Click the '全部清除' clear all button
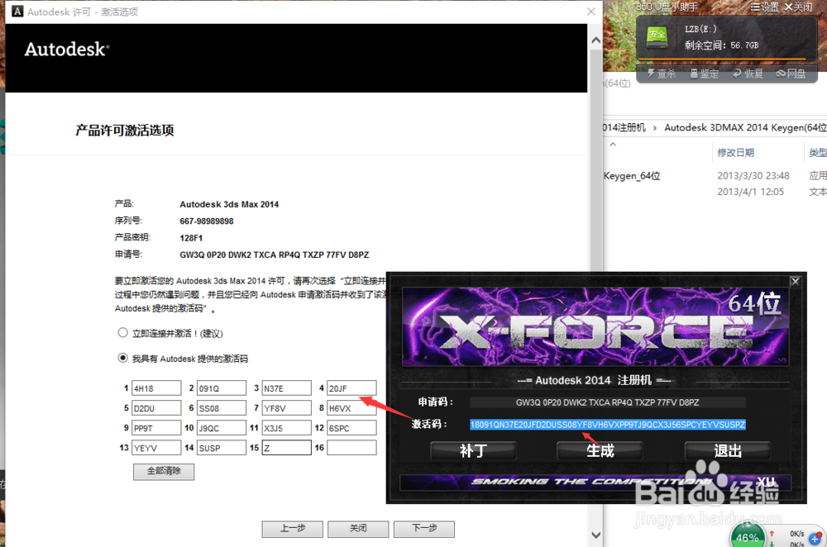The width and height of the screenshot is (827, 547). [x=164, y=471]
